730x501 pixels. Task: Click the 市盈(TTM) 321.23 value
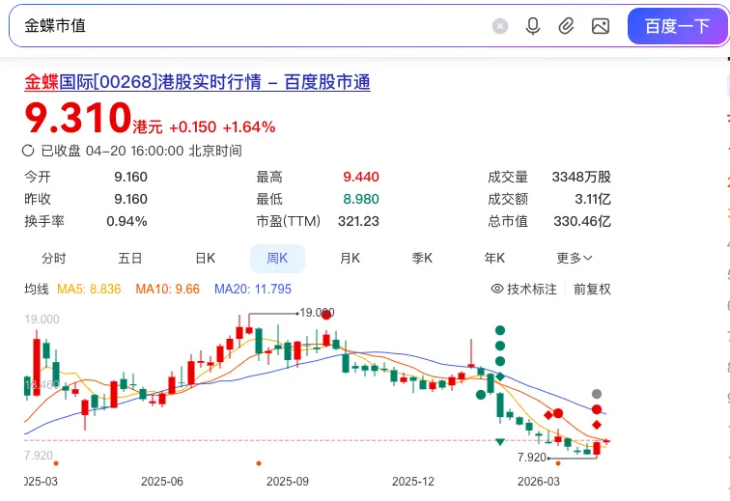point(358,221)
